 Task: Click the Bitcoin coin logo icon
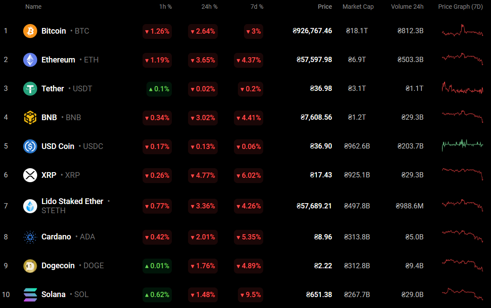click(x=30, y=31)
